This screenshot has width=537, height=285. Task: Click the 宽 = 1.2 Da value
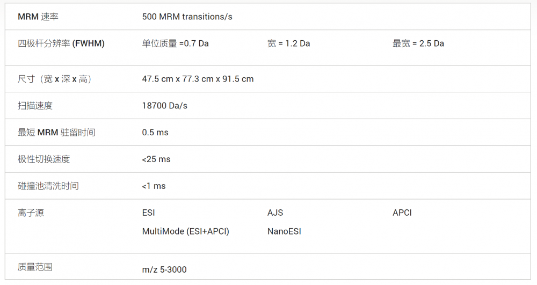[288, 43]
